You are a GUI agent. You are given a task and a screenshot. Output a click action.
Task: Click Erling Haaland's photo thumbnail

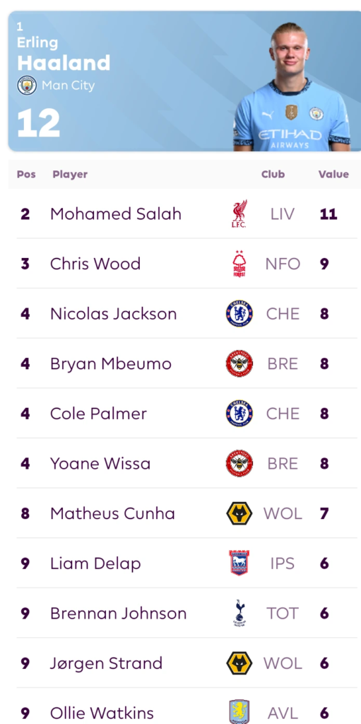click(292, 86)
